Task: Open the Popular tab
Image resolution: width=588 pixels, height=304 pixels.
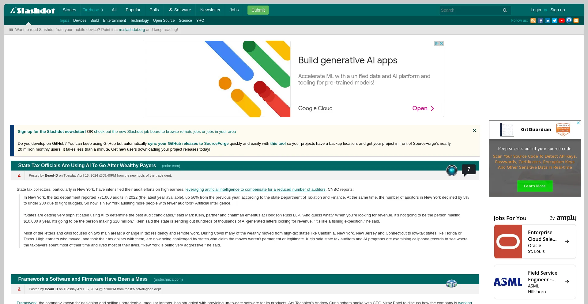Action: coord(133,10)
